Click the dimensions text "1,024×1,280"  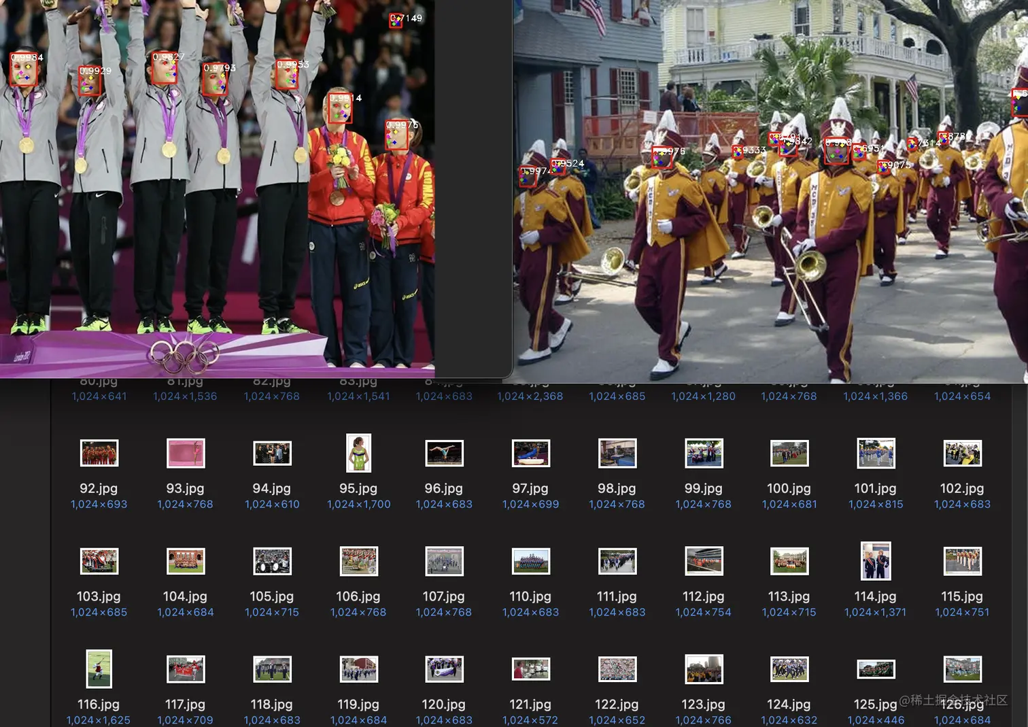pos(704,396)
